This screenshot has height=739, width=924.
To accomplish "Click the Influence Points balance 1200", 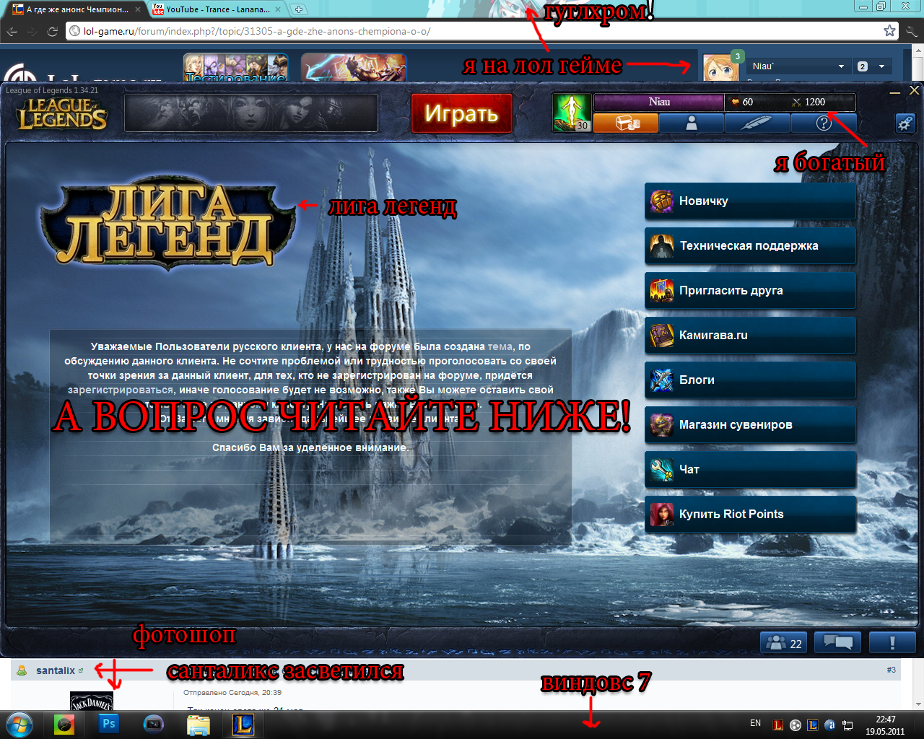I will tap(809, 102).
